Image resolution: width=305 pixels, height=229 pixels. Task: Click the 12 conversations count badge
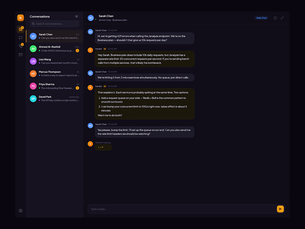click(77, 17)
